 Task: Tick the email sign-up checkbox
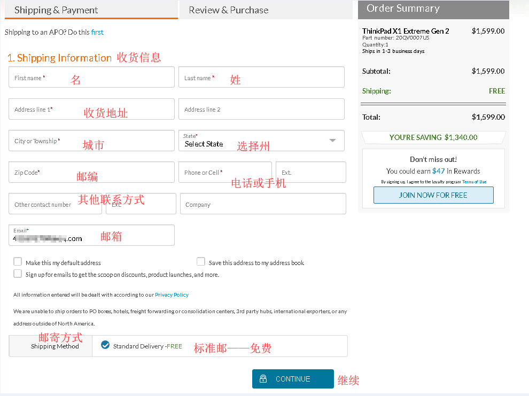tap(18, 274)
